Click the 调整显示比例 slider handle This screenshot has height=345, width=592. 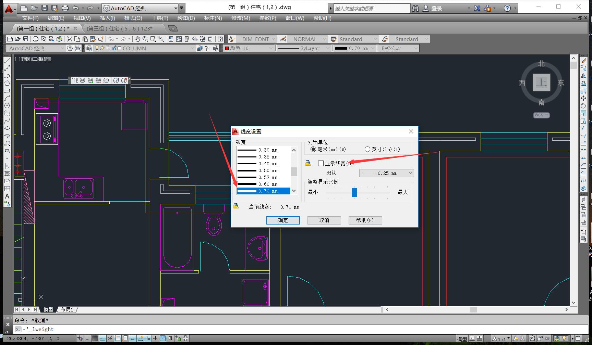pos(354,192)
